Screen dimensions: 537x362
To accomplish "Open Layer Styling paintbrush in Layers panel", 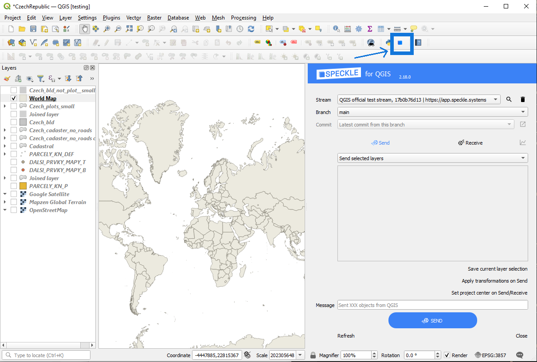I will tap(7, 79).
